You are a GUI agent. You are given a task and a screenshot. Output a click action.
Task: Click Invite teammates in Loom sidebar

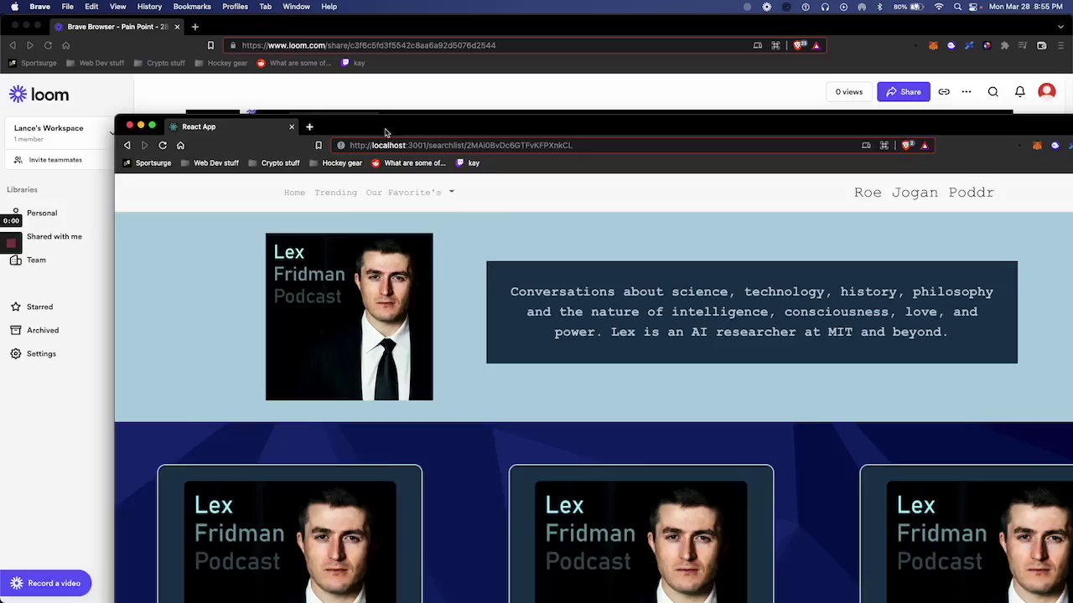pyautogui.click(x=49, y=160)
